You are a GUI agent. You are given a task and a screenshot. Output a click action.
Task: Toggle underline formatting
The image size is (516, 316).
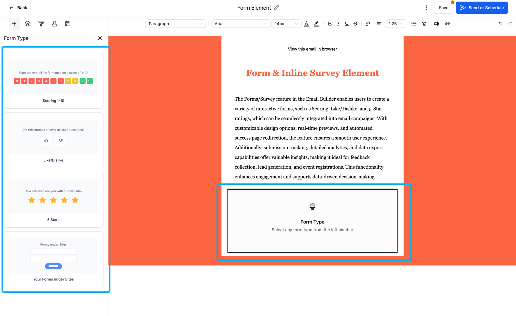(347, 24)
